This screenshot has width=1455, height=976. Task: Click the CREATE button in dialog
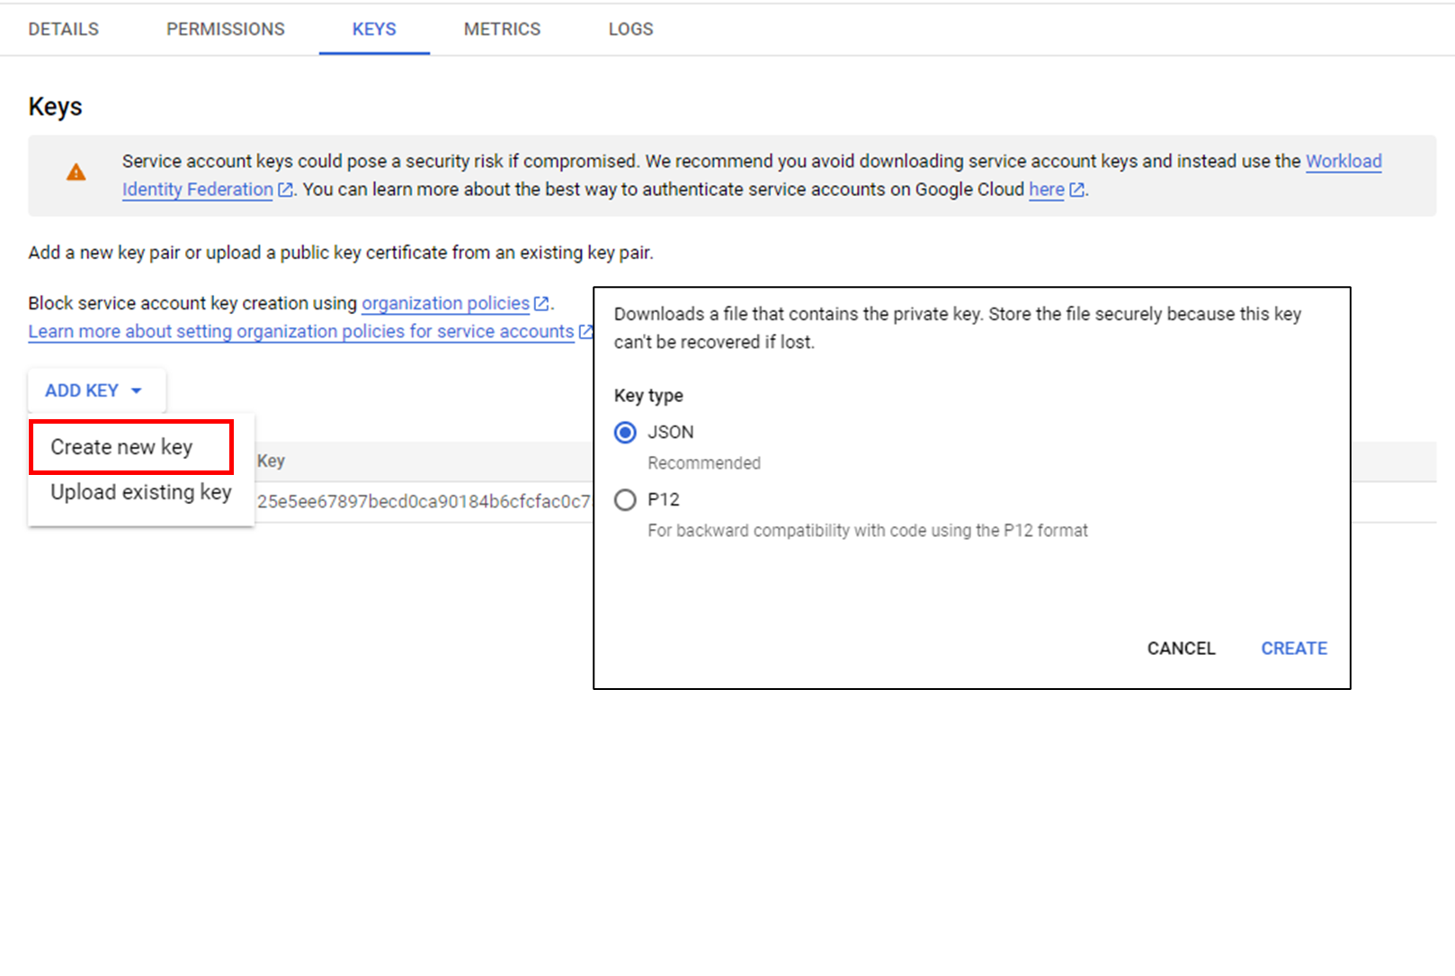click(1294, 649)
